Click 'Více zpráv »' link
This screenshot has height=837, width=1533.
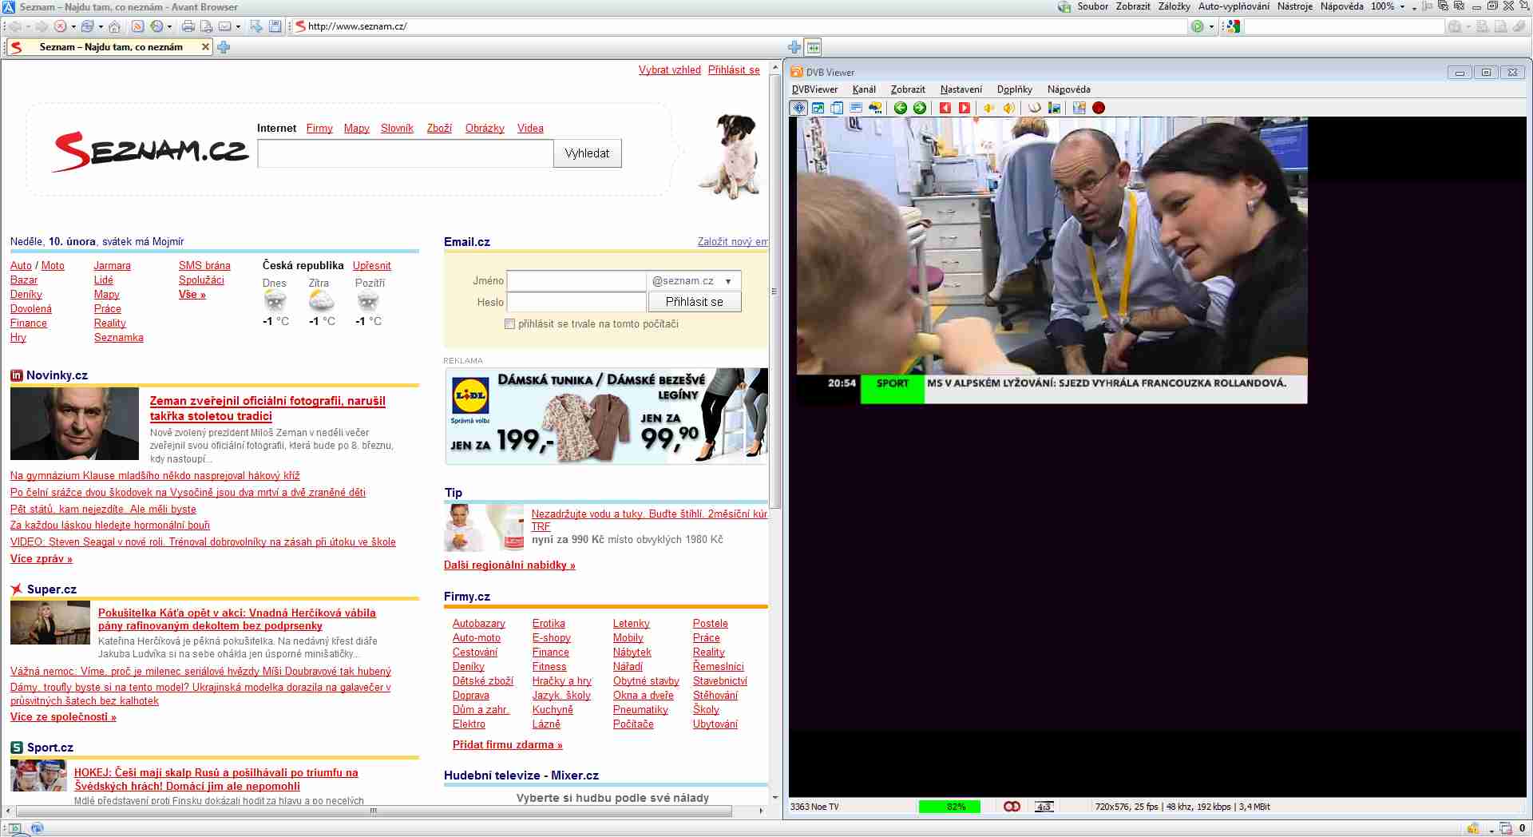pyautogui.click(x=41, y=558)
